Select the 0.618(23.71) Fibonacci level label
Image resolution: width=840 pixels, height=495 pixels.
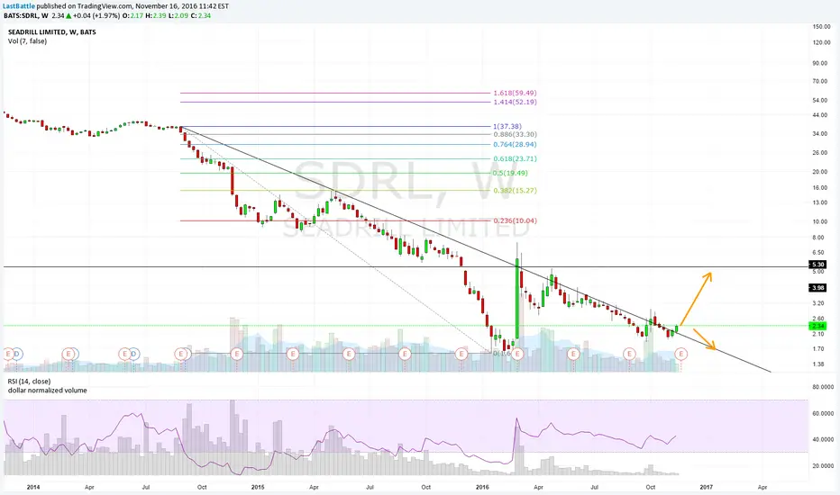point(515,159)
